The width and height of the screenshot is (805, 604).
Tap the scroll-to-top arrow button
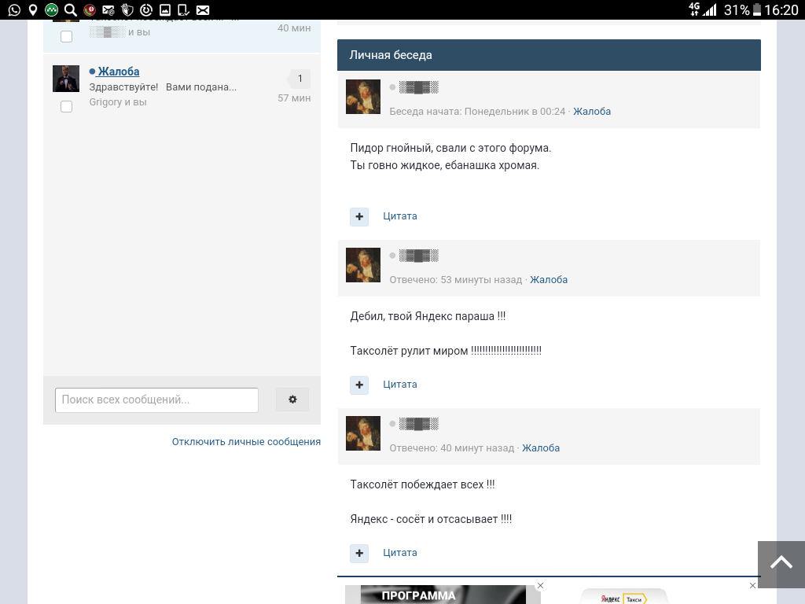click(781, 563)
